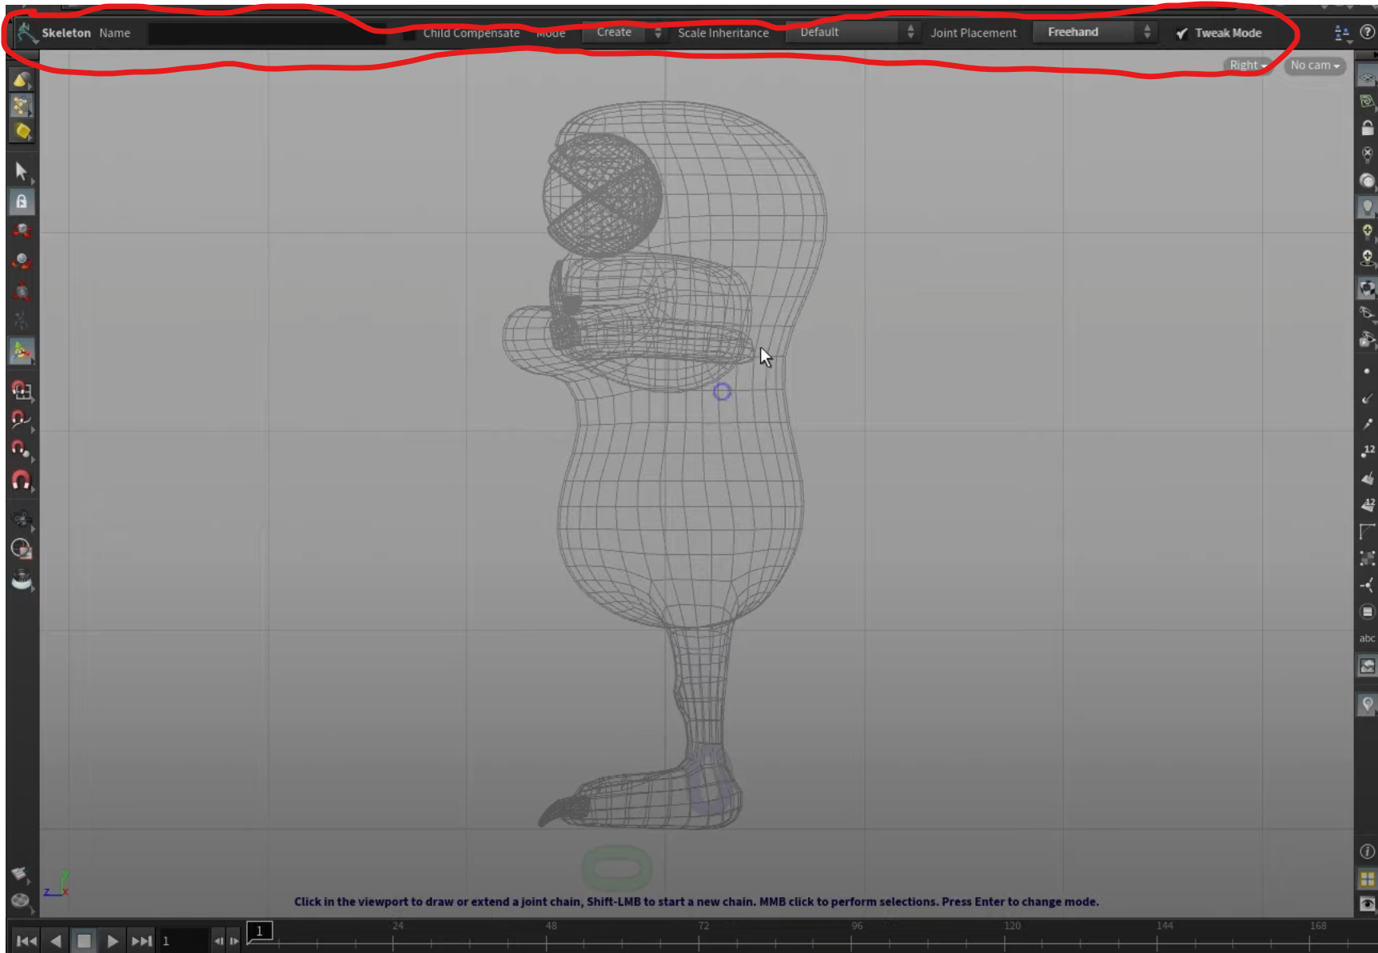Screen dimensions: 1378x953
Task: Toggle the abc text display icon
Action: [1367, 638]
